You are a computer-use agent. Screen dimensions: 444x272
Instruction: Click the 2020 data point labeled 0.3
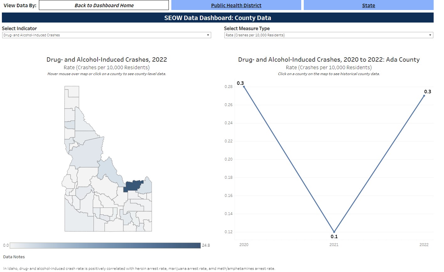244,87
